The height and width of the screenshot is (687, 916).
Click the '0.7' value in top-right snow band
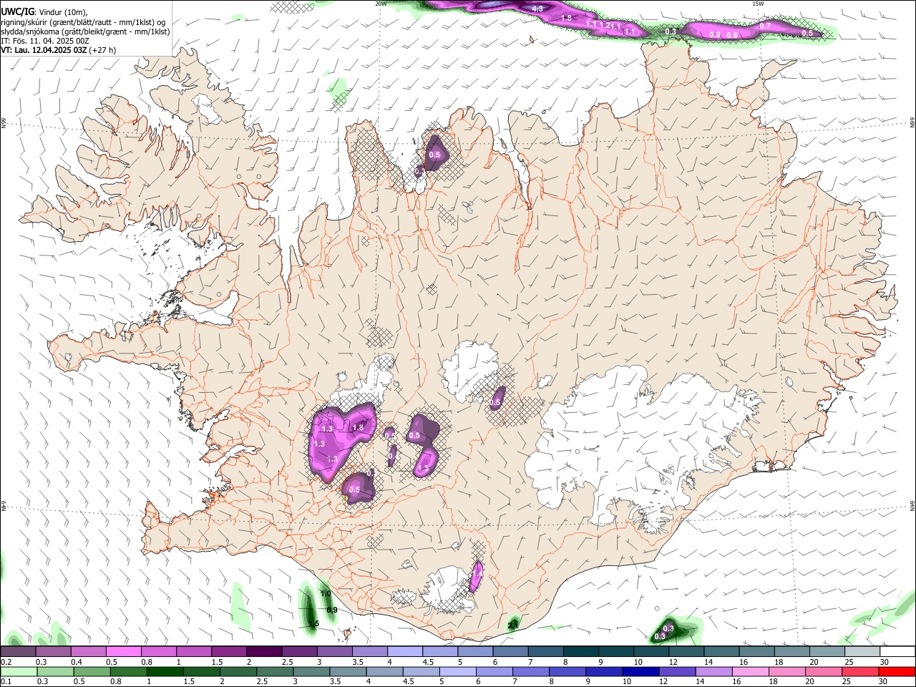[x=765, y=26]
